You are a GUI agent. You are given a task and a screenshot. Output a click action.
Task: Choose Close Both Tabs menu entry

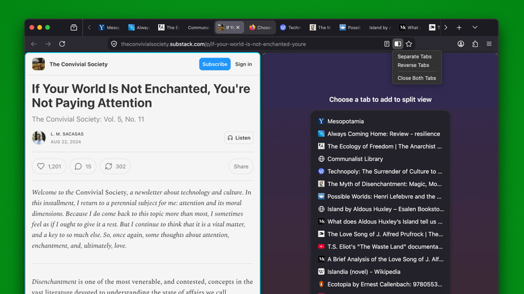(x=417, y=78)
